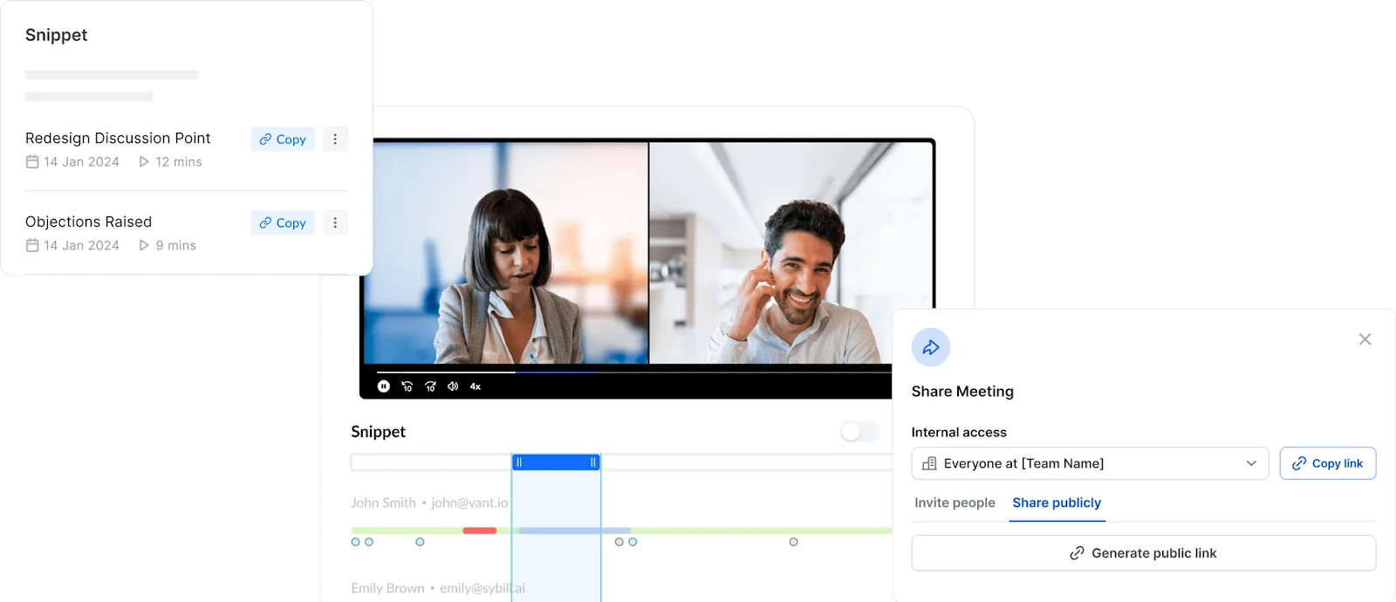Click the play icon beside 12 mins
1396x602 pixels.
(144, 162)
